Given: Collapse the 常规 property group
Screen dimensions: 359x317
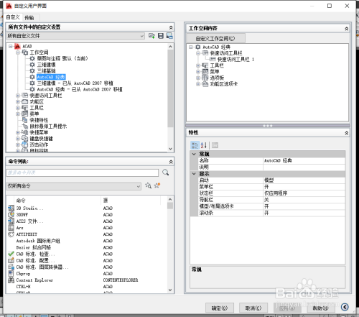Looking at the screenshot, I should coord(194,154).
